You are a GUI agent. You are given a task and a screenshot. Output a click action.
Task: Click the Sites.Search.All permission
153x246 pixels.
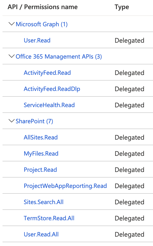(x=44, y=202)
